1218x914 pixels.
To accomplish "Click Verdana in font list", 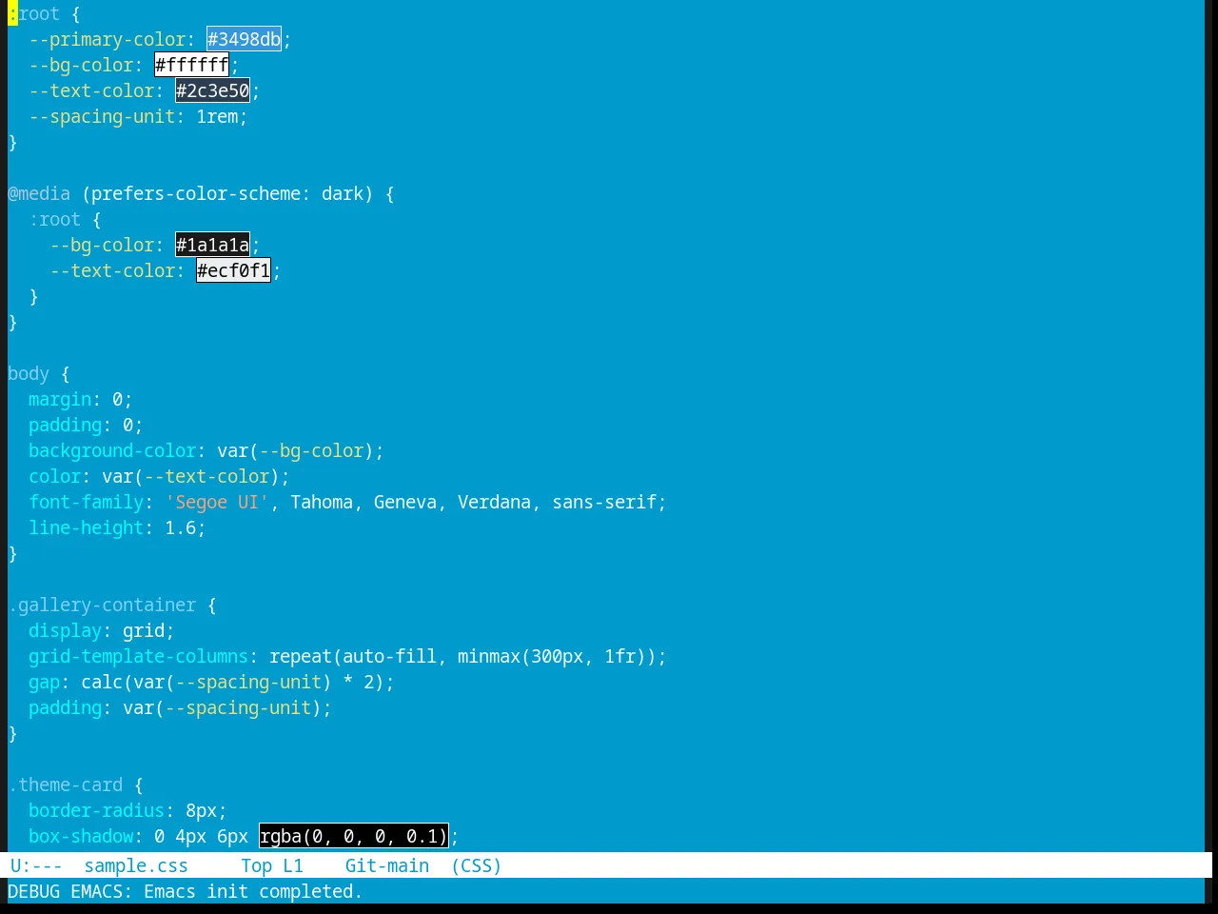I will click(494, 502).
